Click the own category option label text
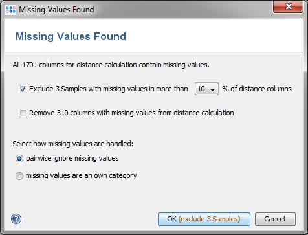The width and height of the screenshot is (308, 235). [82, 175]
